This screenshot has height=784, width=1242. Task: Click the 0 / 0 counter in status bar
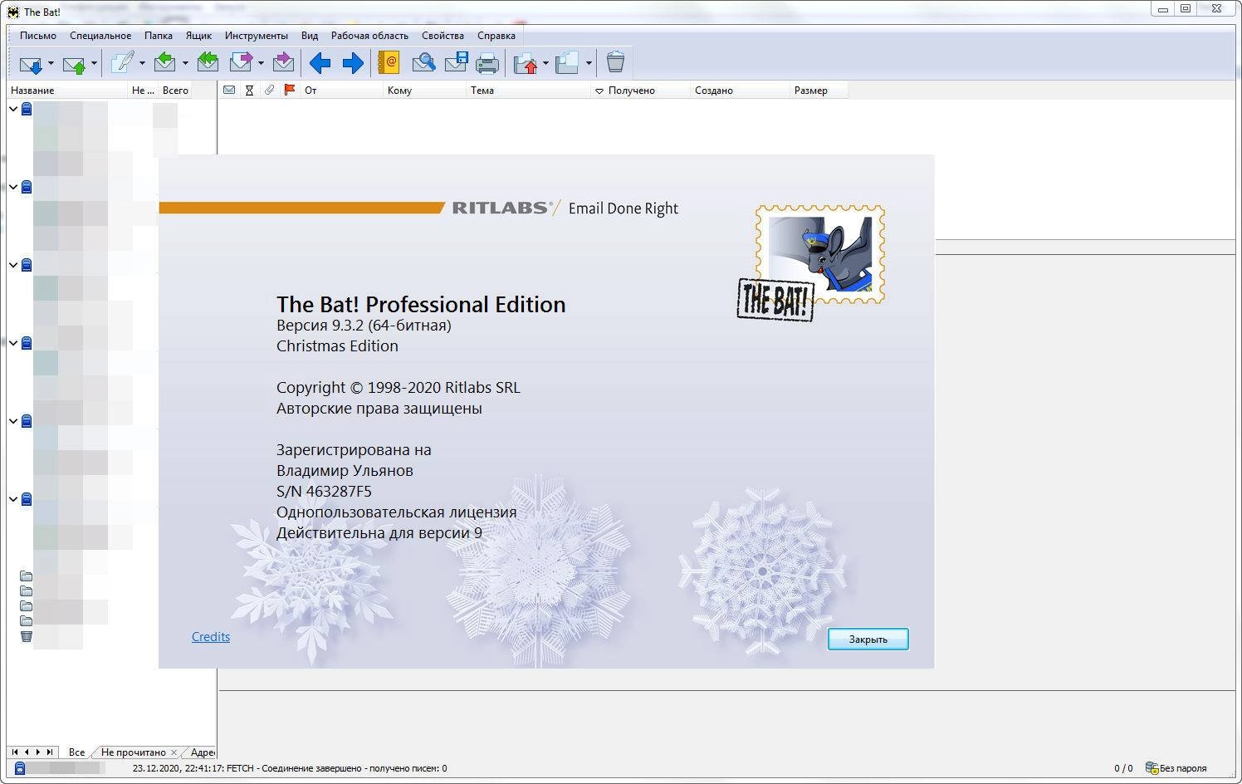1123,768
